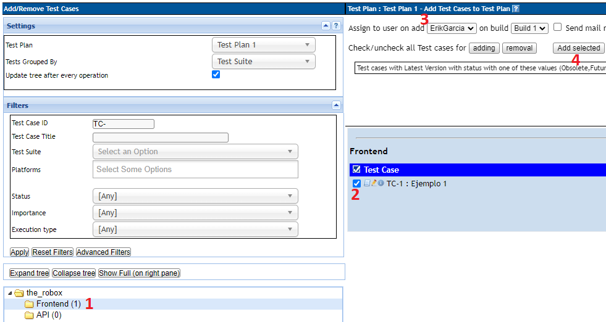The height and width of the screenshot is (322, 606).
Task: Open the Status filter dropdown
Action: (195, 196)
